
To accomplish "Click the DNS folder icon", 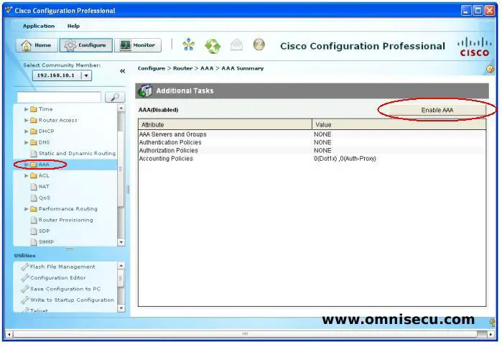I will tap(34, 142).
